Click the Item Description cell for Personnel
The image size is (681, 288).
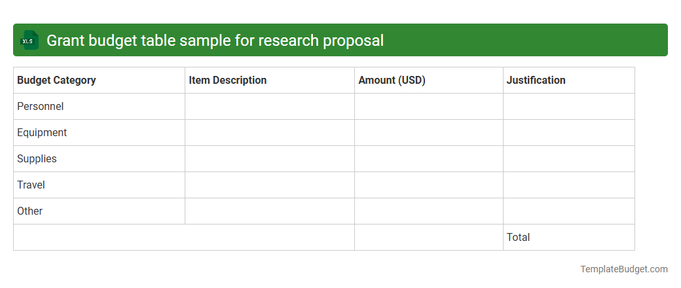[x=270, y=107]
